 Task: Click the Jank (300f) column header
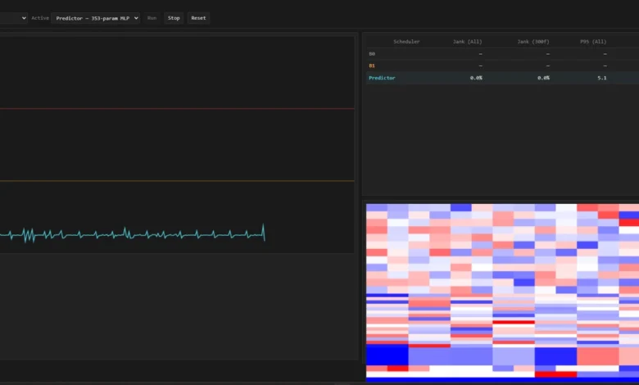(533, 41)
